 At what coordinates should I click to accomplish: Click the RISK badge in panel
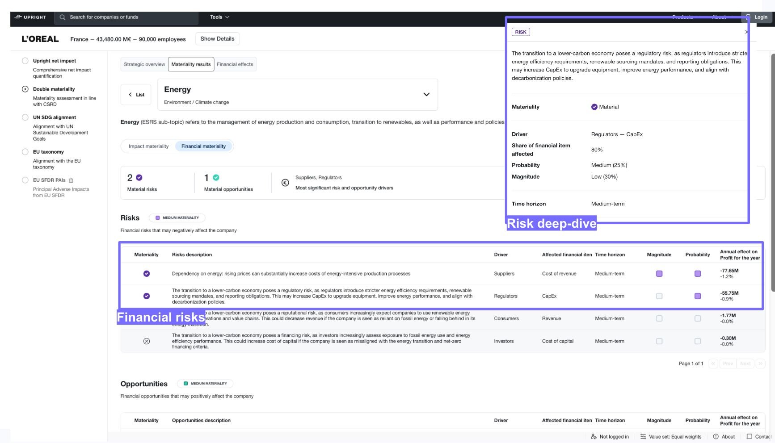point(521,32)
